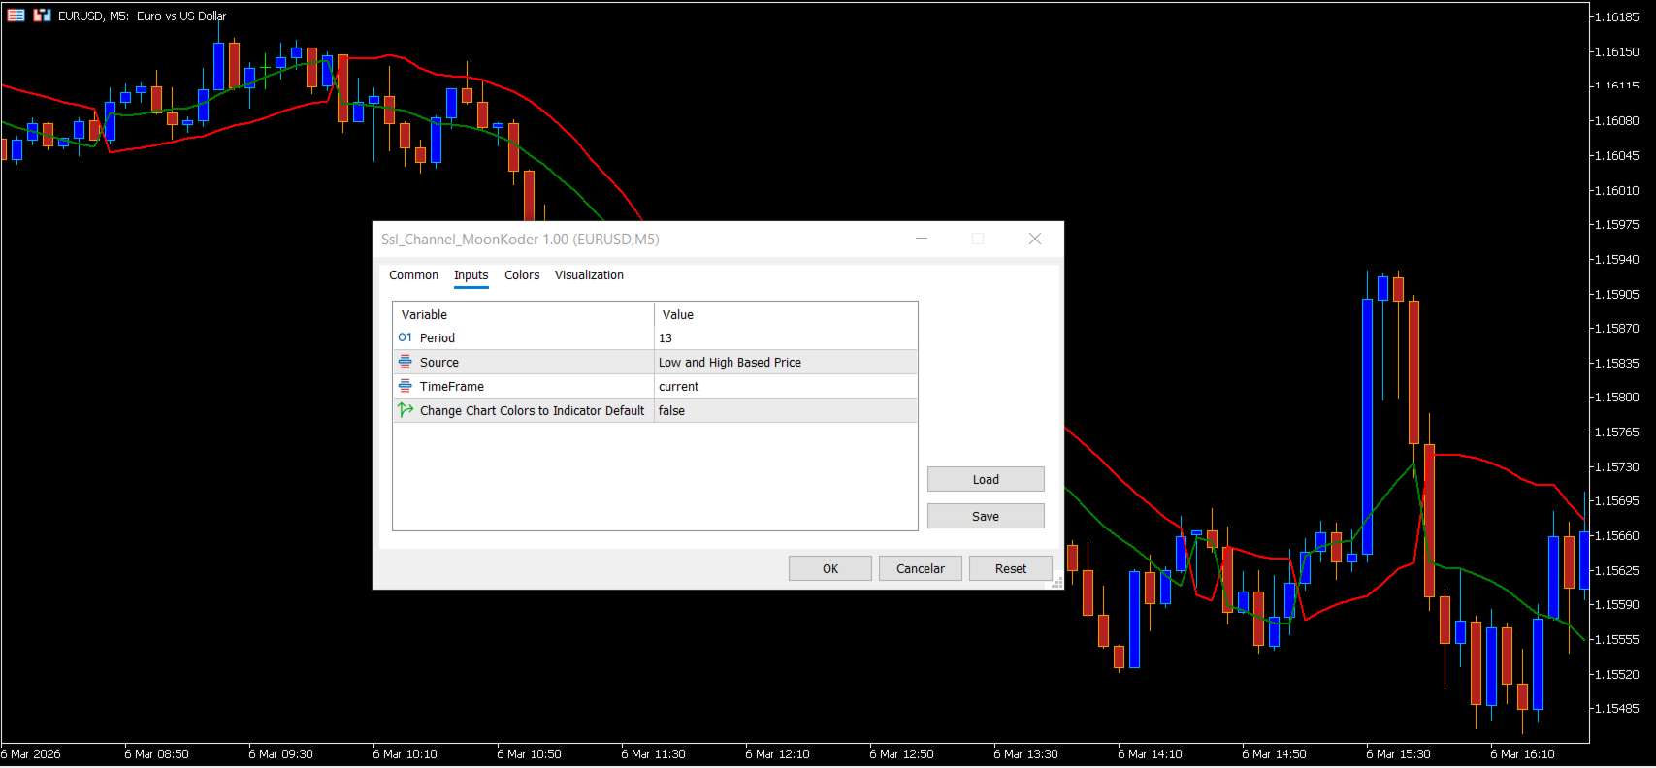Click the Source enum type icon
This screenshot has width=1656, height=768.
(x=406, y=362)
